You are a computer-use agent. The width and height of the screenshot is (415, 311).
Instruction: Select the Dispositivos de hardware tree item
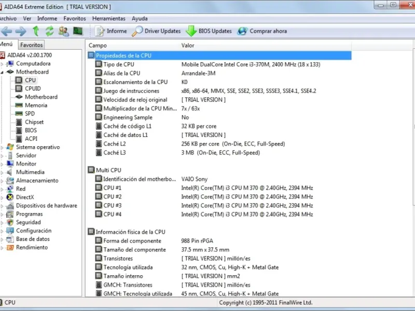47,205
